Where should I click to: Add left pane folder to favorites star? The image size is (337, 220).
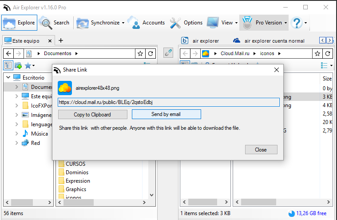point(140,53)
